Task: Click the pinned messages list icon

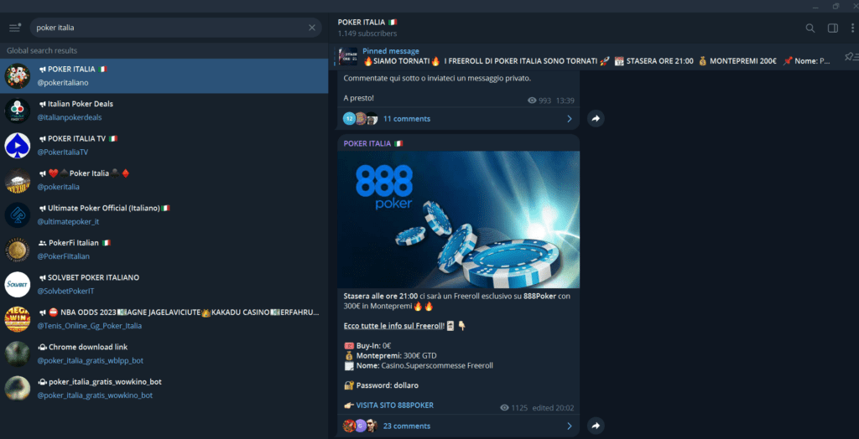Action: pyautogui.click(x=851, y=56)
